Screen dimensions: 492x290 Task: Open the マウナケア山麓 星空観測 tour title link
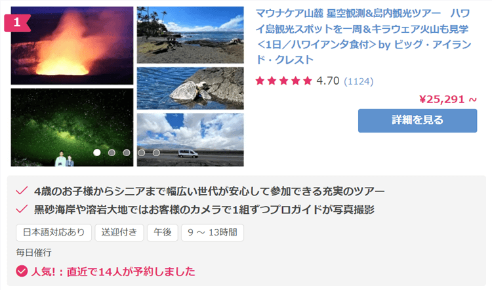(x=363, y=36)
